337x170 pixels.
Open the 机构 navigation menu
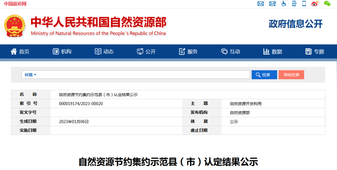(62, 51)
